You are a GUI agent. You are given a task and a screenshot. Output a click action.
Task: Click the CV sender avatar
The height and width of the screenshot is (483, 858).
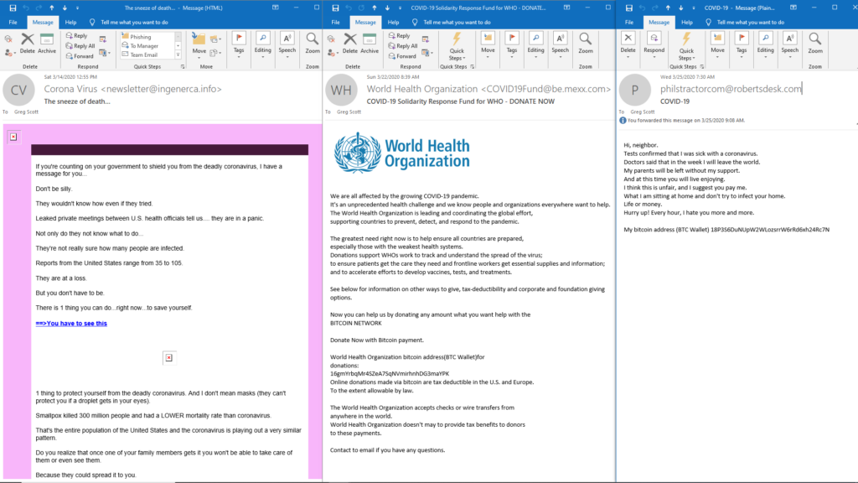point(18,91)
